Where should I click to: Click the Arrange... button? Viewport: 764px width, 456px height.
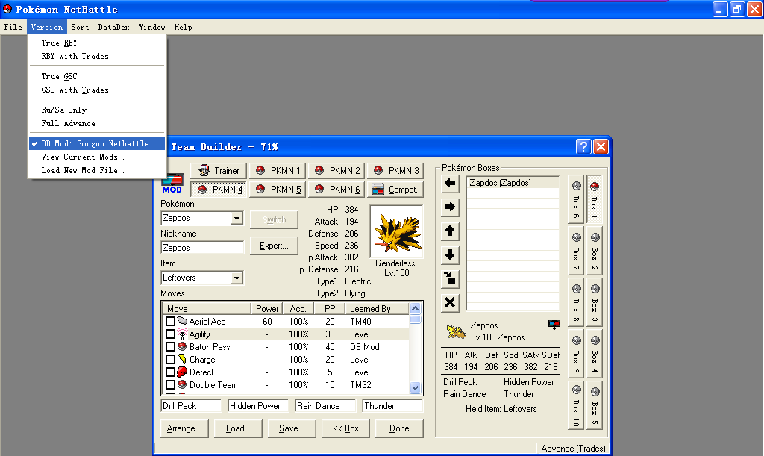[x=184, y=428]
